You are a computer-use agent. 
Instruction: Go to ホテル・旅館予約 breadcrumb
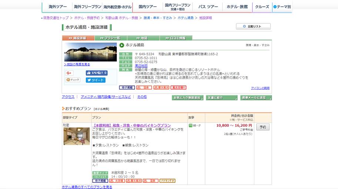pyautogui.click(x=87, y=18)
